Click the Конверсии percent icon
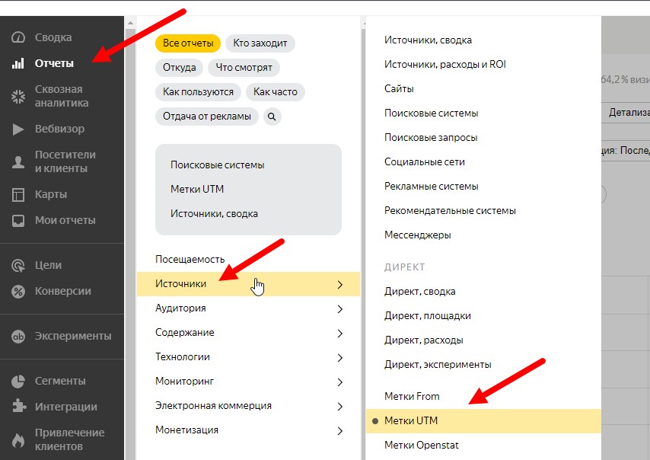Image resolution: width=650 pixels, height=460 pixels. [19, 291]
